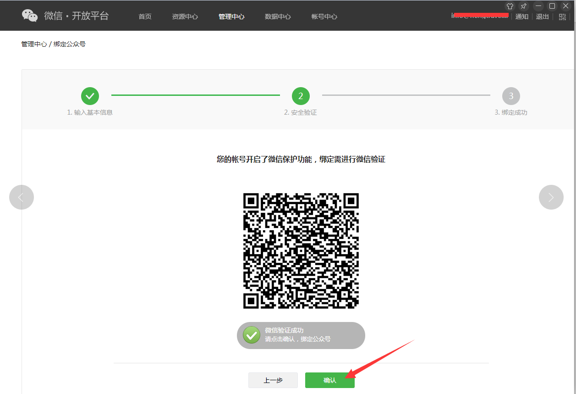Click the large verification QR code
This screenshot has width=576, height=394.
click(x=301, y=250)
